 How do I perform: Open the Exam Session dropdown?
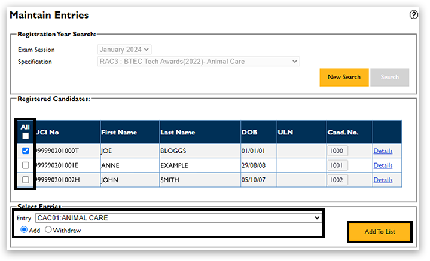point(124,50)
